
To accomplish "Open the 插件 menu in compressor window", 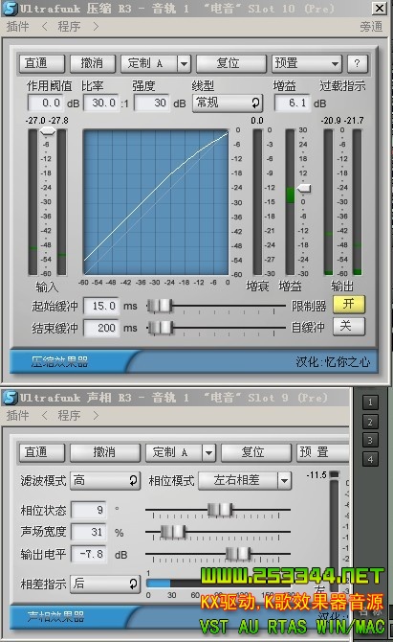I will point(18,27).
